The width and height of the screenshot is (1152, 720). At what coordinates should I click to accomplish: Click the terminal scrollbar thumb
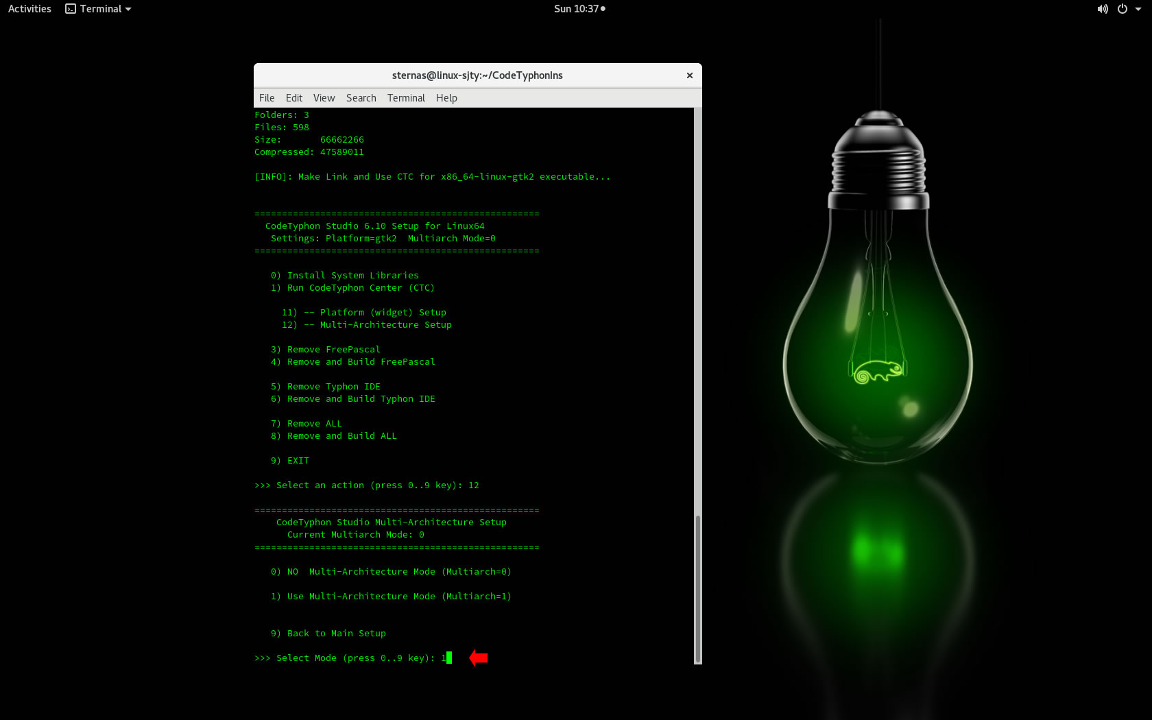click(x=698, y=588)
